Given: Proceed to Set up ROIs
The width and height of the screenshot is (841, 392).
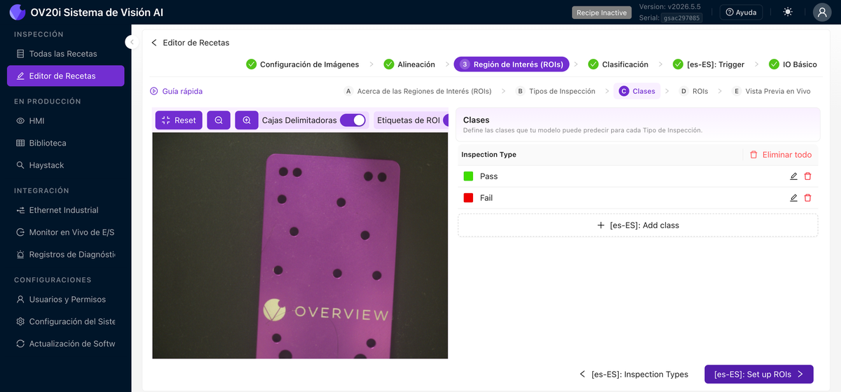Looking at the screenshot, I should 759,374.
